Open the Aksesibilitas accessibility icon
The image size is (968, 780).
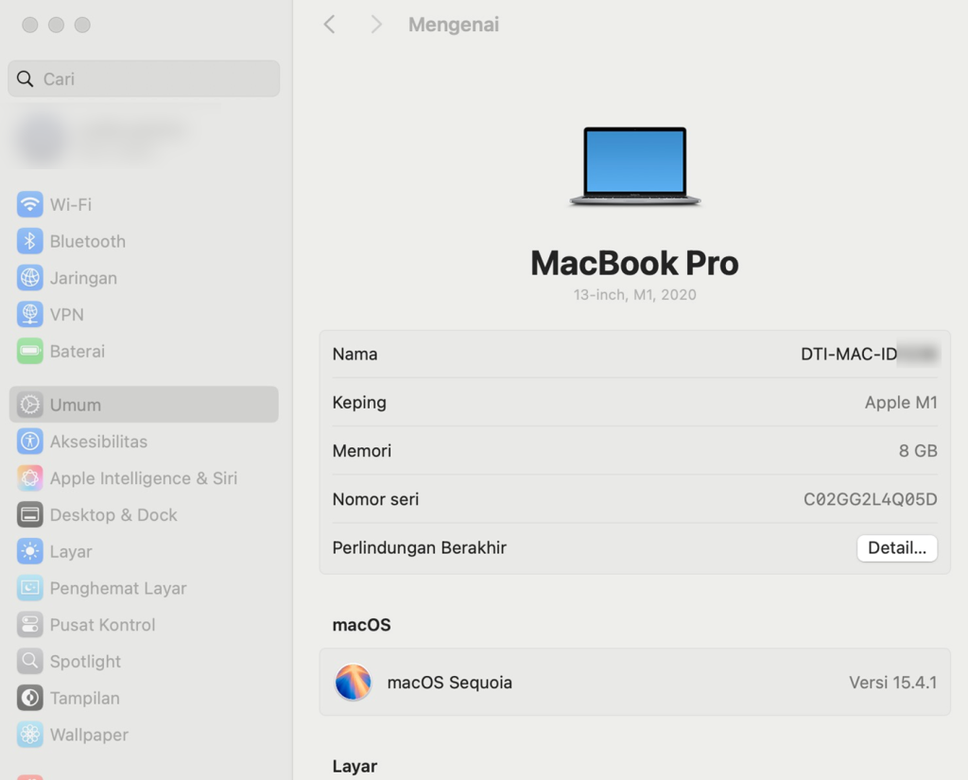29,441
